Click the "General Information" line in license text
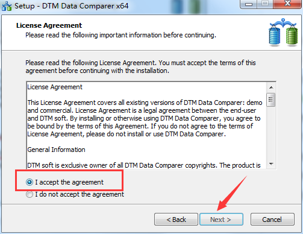The height and width of the screenshot is (234, 303). tap(56, 150)
